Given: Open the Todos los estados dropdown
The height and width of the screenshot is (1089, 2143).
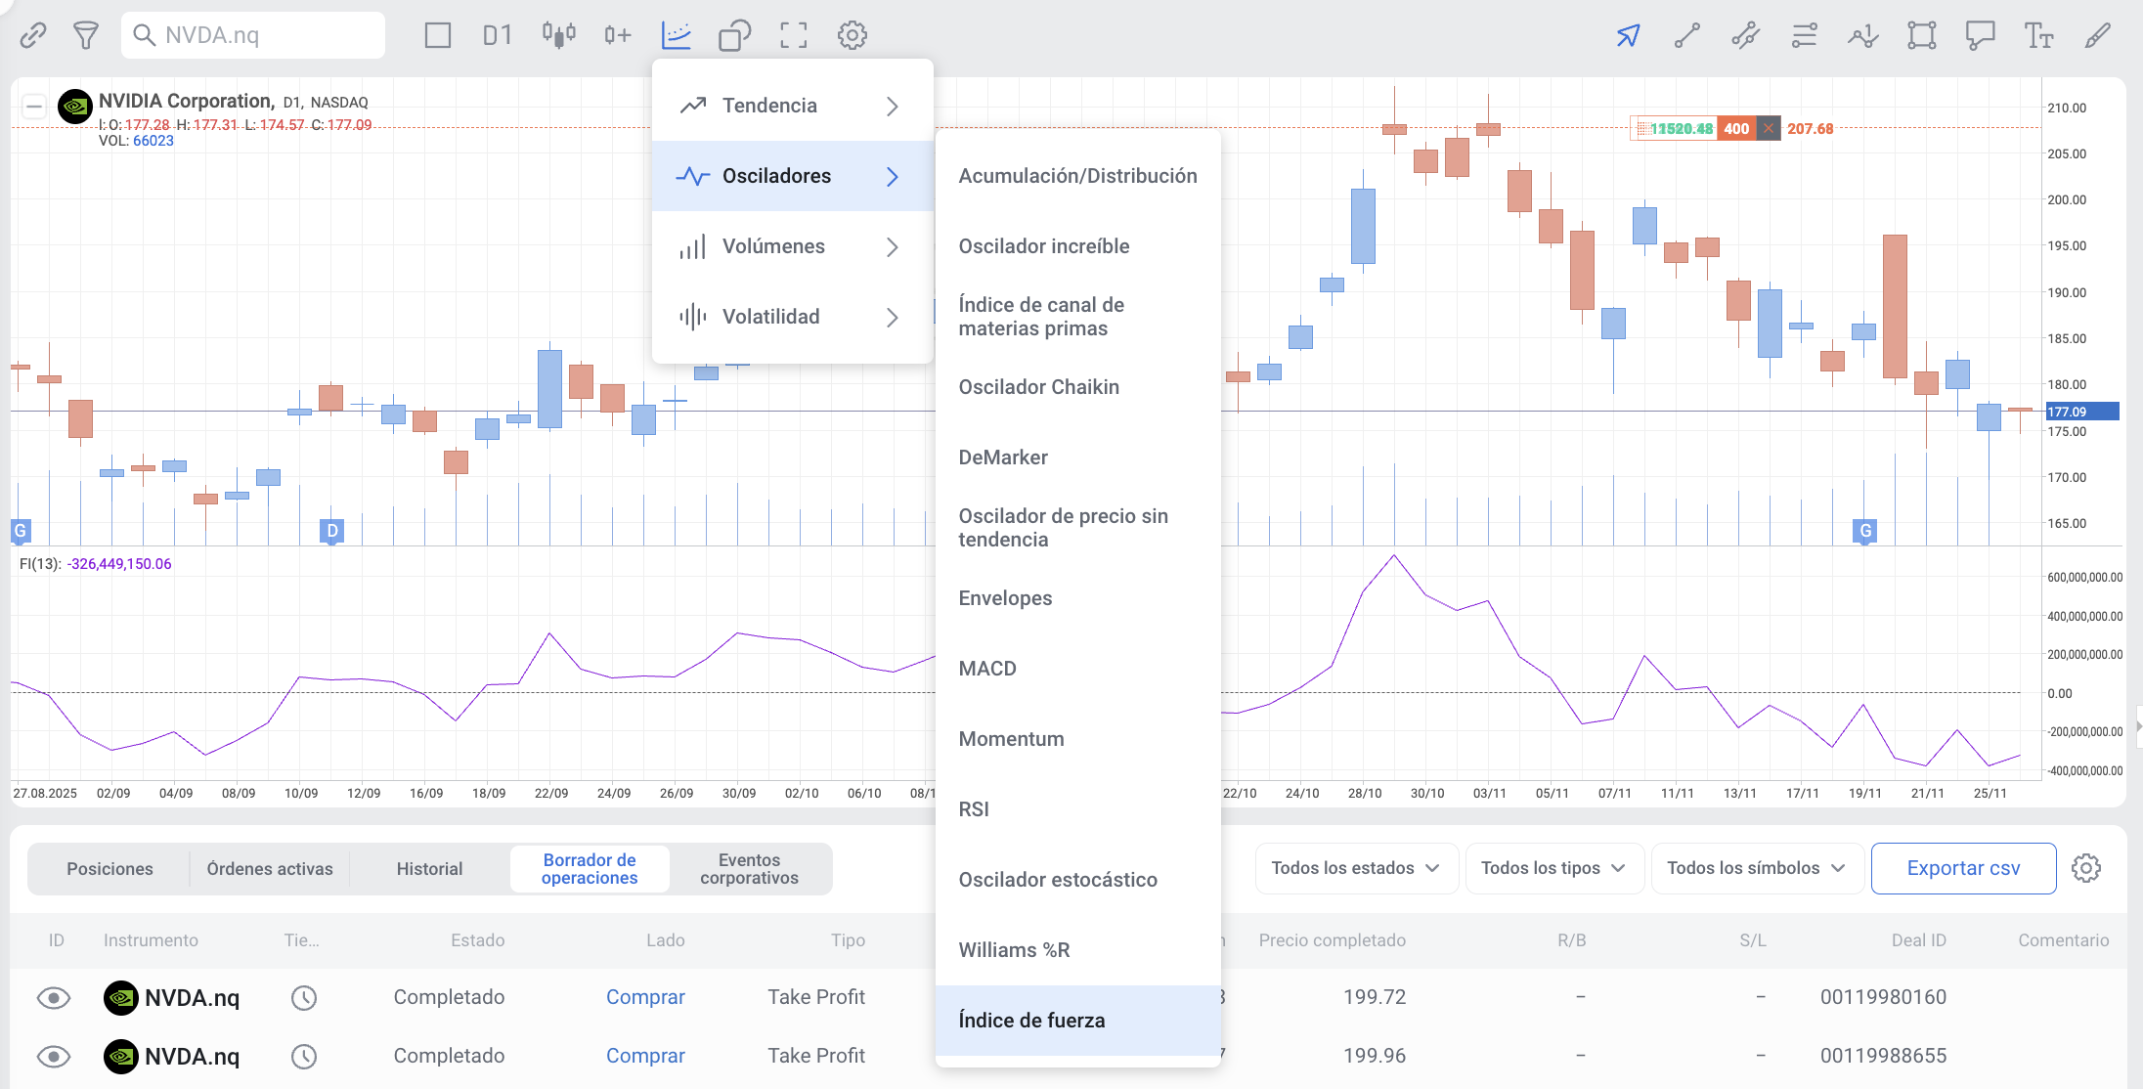Looking at the screenshot, I should click(x=1355, y=868).
